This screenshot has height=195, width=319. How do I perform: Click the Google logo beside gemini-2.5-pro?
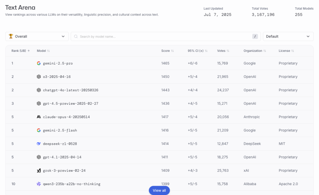coord(39,63)
